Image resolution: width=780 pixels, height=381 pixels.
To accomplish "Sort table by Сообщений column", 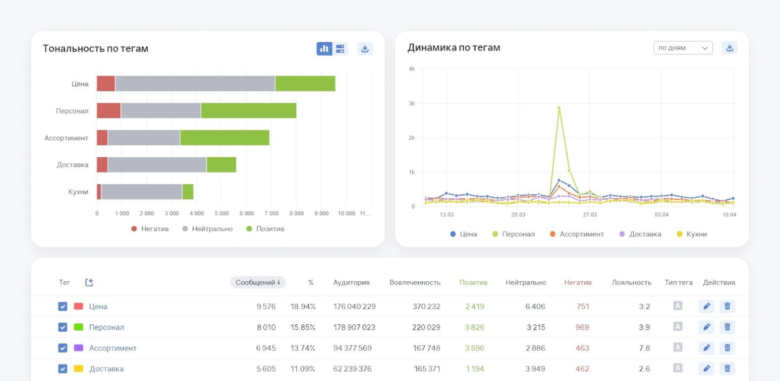I will 258,282.
